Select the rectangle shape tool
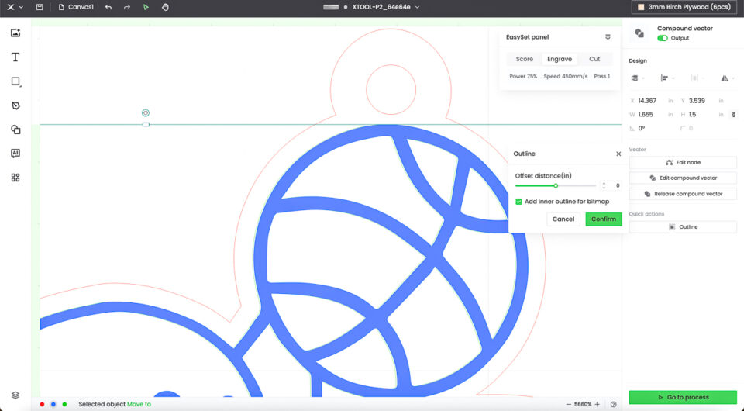Viewport: 744px width, 411px height. (15, 81)
